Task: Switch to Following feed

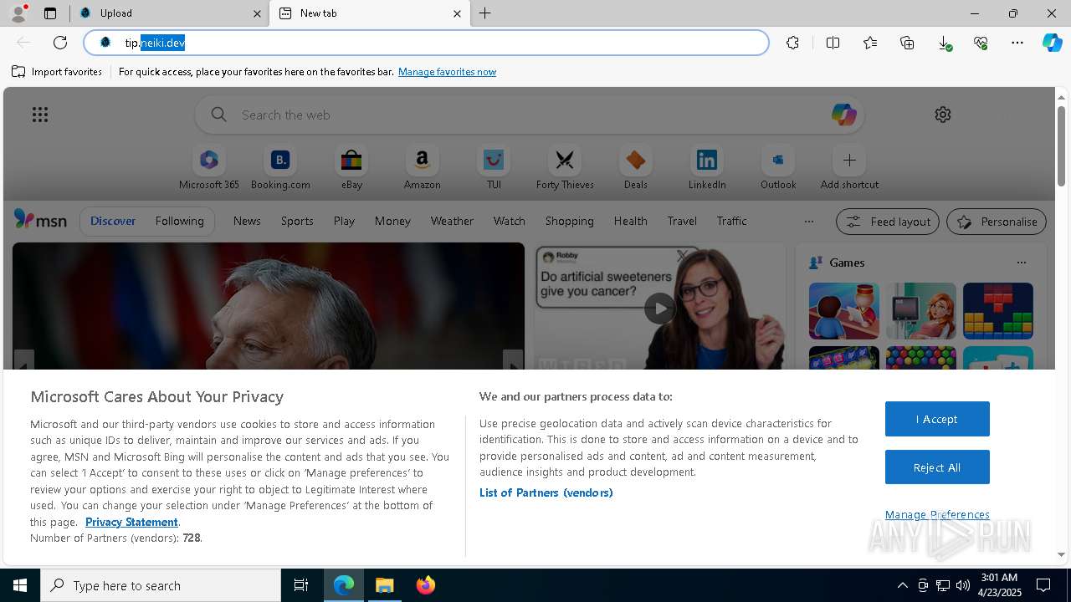Action: (179, 221)
